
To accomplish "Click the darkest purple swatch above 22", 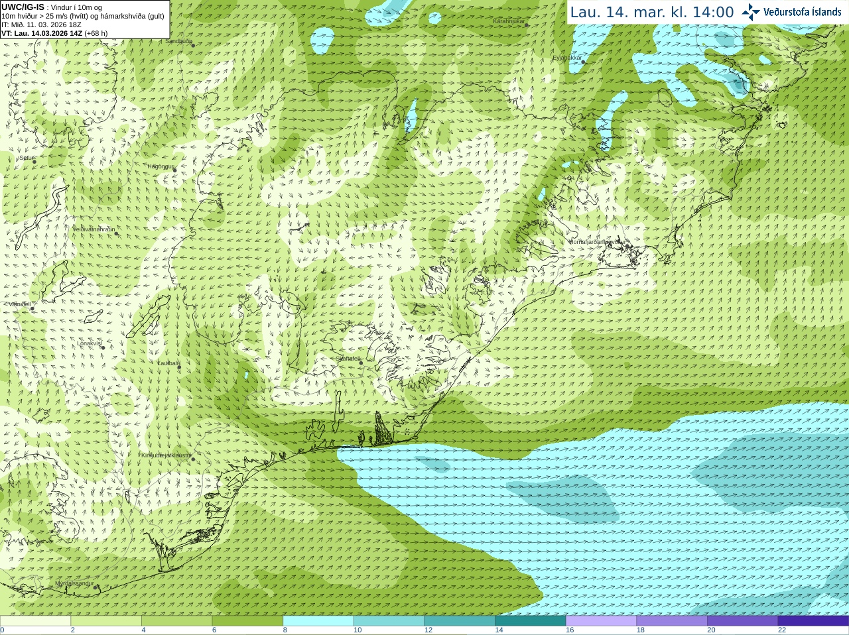I will click(x=813, y=621).
